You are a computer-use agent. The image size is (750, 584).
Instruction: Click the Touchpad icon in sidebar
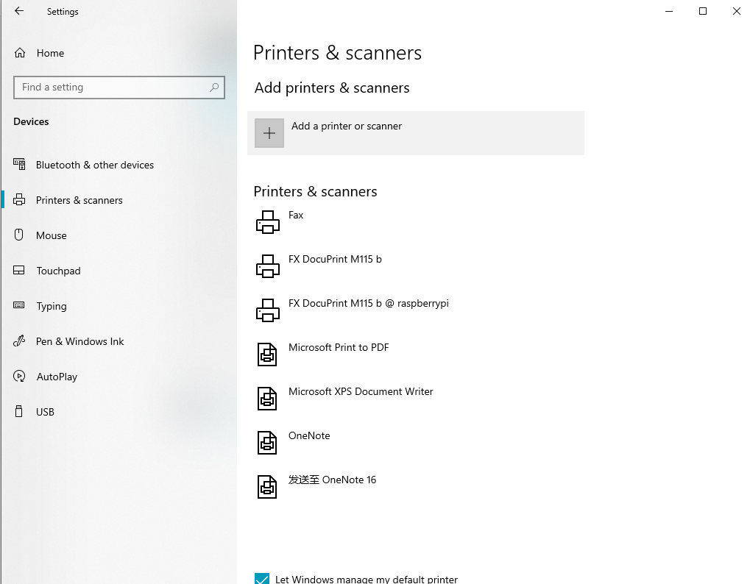pos(18,271)
